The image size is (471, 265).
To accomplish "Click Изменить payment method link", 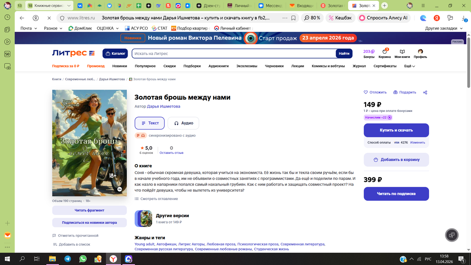I will click(418, 143).
